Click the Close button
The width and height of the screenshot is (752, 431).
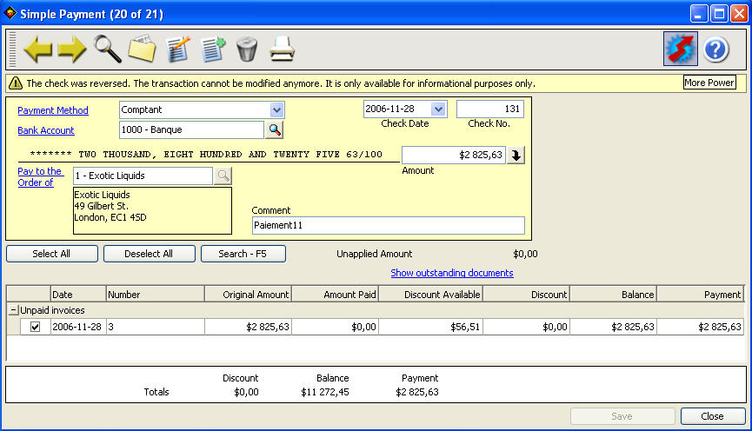(712, 416)
